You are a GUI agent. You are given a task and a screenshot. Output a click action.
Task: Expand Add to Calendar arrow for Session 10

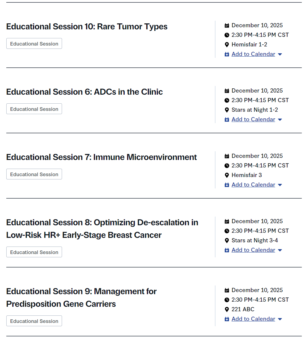[x=280, y=55]
